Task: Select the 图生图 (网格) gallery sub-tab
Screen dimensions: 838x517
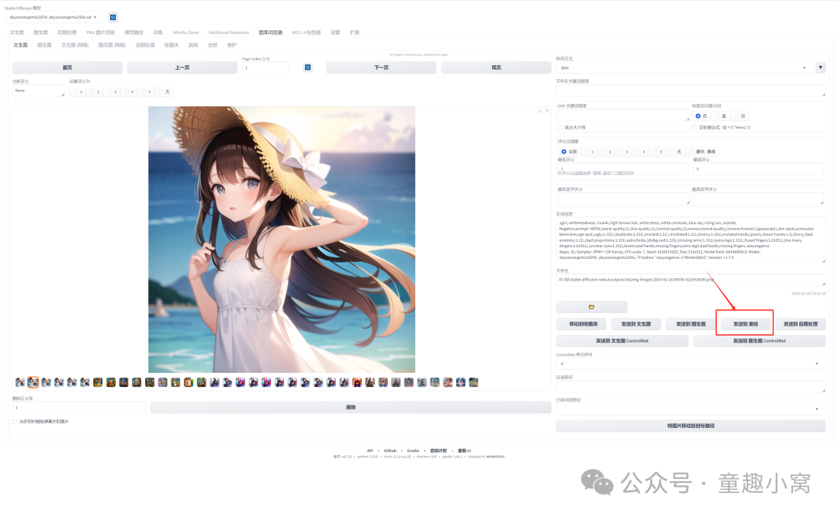Action: pos(112,46)
